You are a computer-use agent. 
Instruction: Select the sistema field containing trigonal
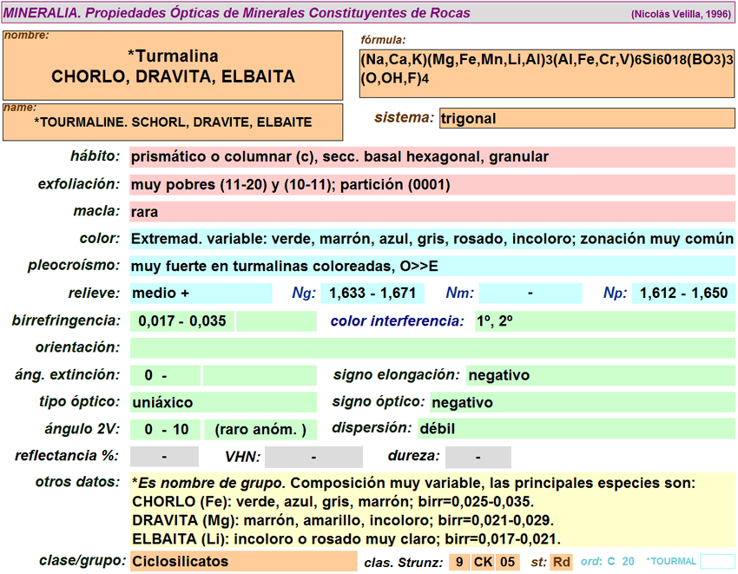click(x=587, y=118)
